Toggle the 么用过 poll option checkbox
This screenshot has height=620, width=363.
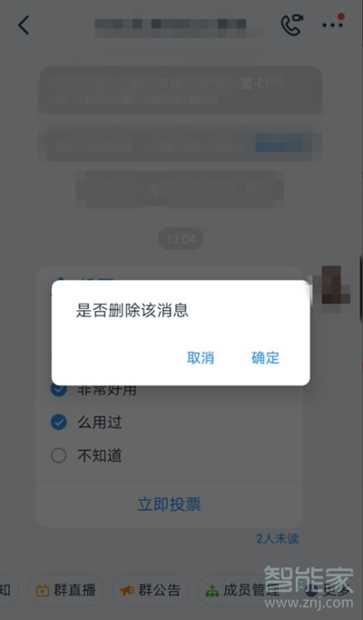coord(59,423)
